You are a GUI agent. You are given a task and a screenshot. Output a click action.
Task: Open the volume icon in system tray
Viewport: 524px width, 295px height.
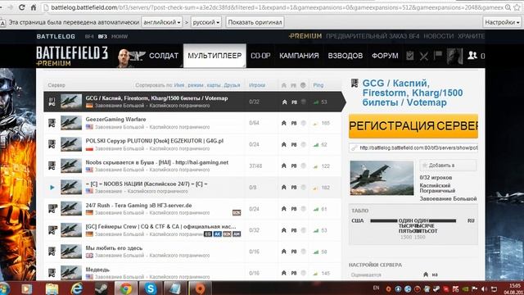coord(485,288)
